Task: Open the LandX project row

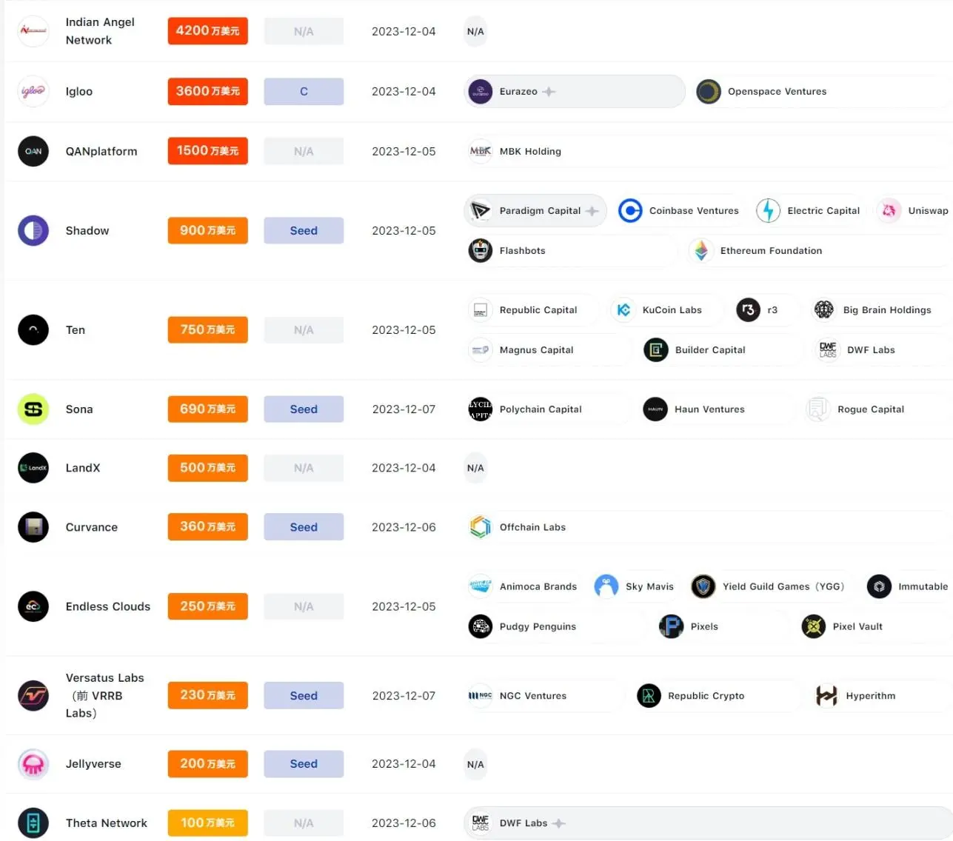Action: tap(83, 468)
